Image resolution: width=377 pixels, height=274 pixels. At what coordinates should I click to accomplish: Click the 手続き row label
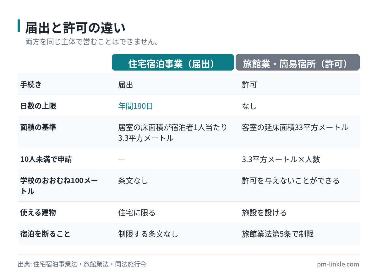(31, 84)
